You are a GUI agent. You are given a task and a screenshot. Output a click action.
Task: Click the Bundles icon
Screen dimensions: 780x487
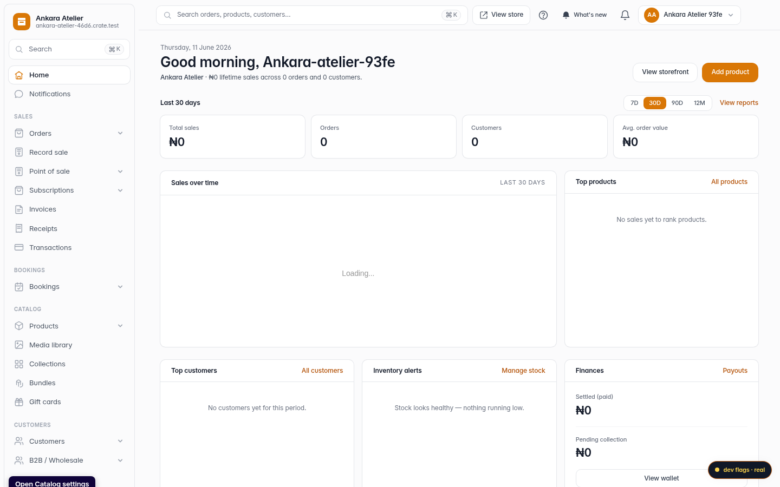[x=19, y=383]
